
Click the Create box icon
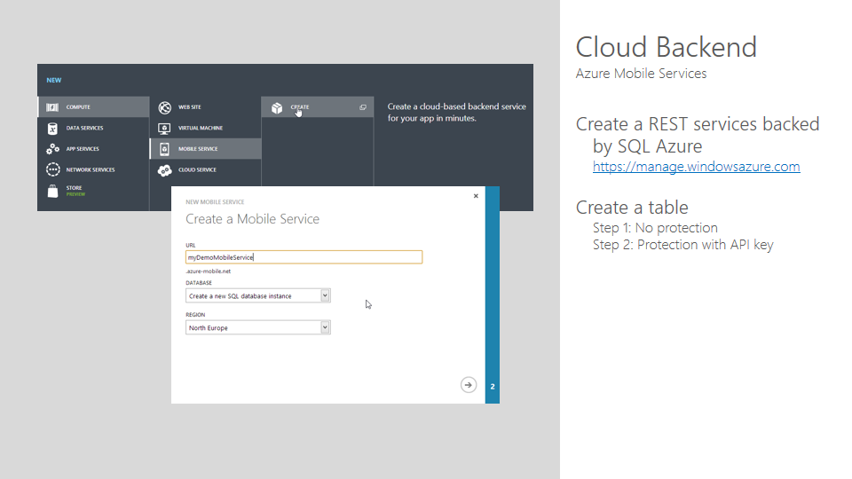click(277, 107)
